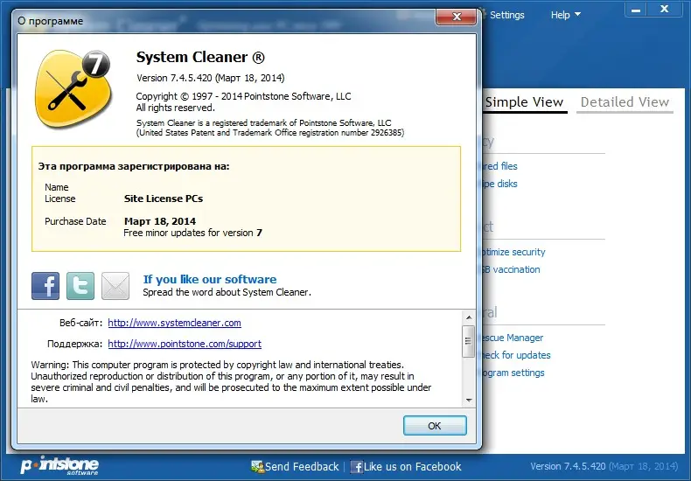Click the Facebook icon in footer
This screenshot has width=691, height=481.
357,467
